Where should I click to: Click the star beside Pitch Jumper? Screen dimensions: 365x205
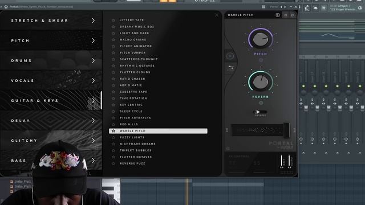click(113, 53)
